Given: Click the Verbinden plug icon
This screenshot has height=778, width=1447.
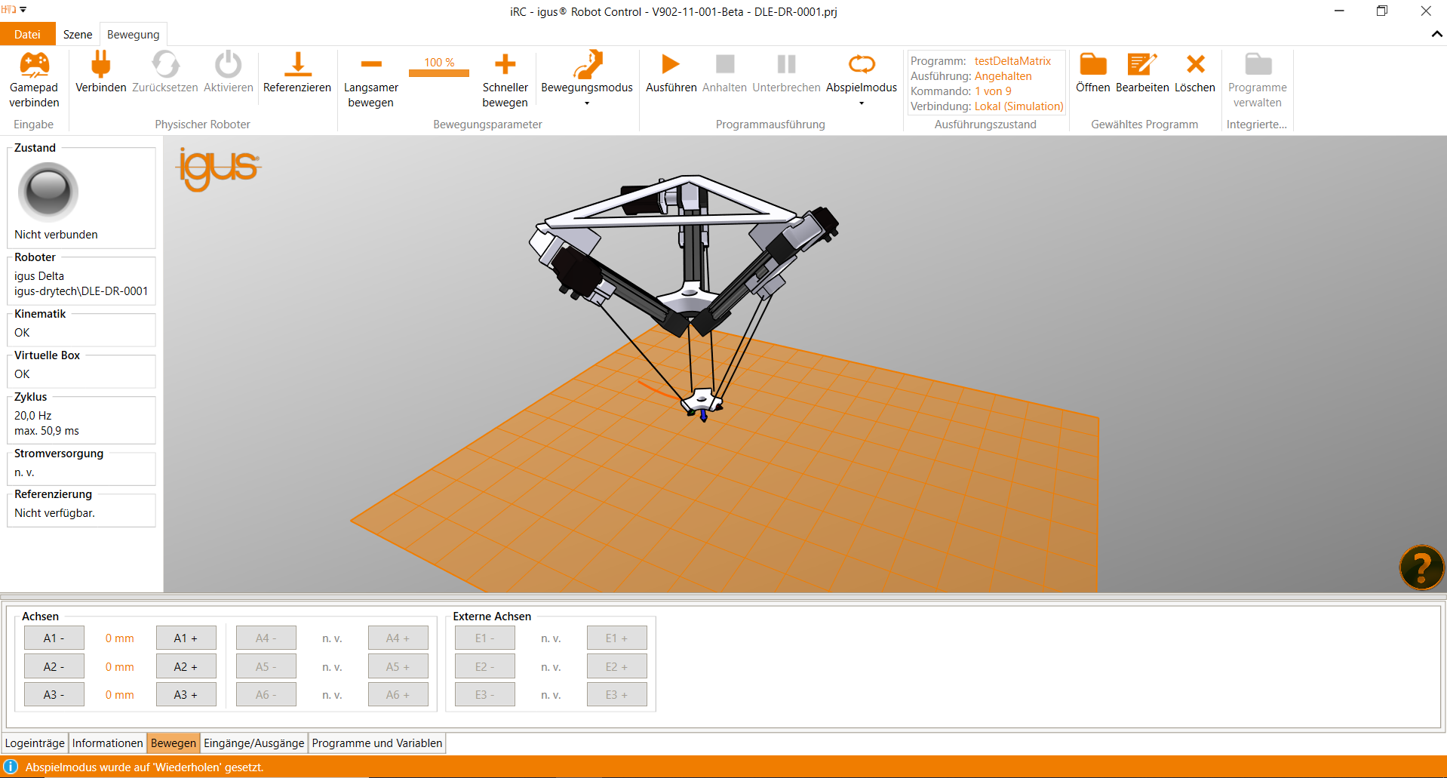Looking at the screenshot, I should click(x=100, y=66).
